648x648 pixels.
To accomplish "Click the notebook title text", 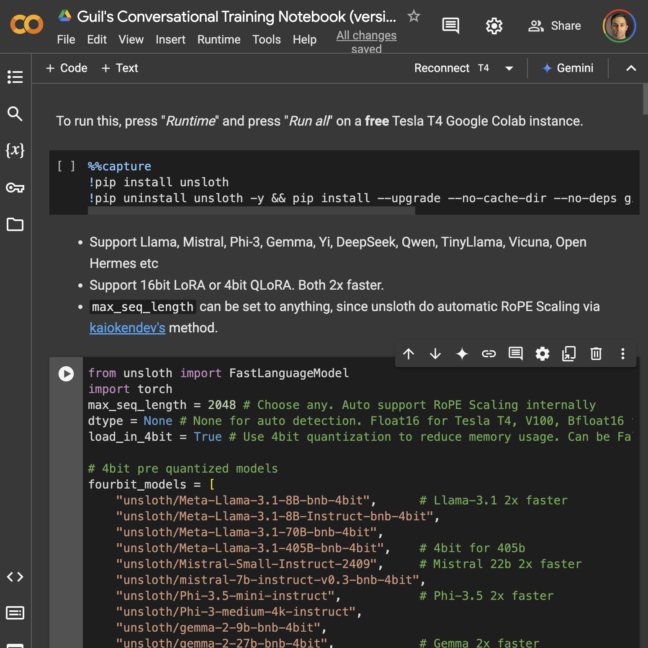I will [237, 16].
